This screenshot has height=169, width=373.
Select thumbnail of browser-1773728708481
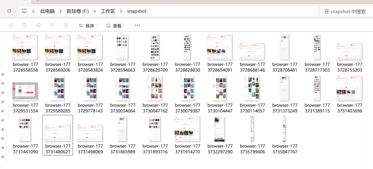(x=285, y=47)
